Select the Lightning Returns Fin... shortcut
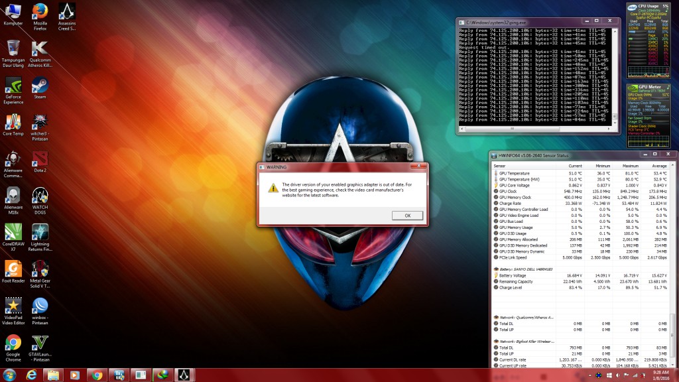 click(40, 238)
